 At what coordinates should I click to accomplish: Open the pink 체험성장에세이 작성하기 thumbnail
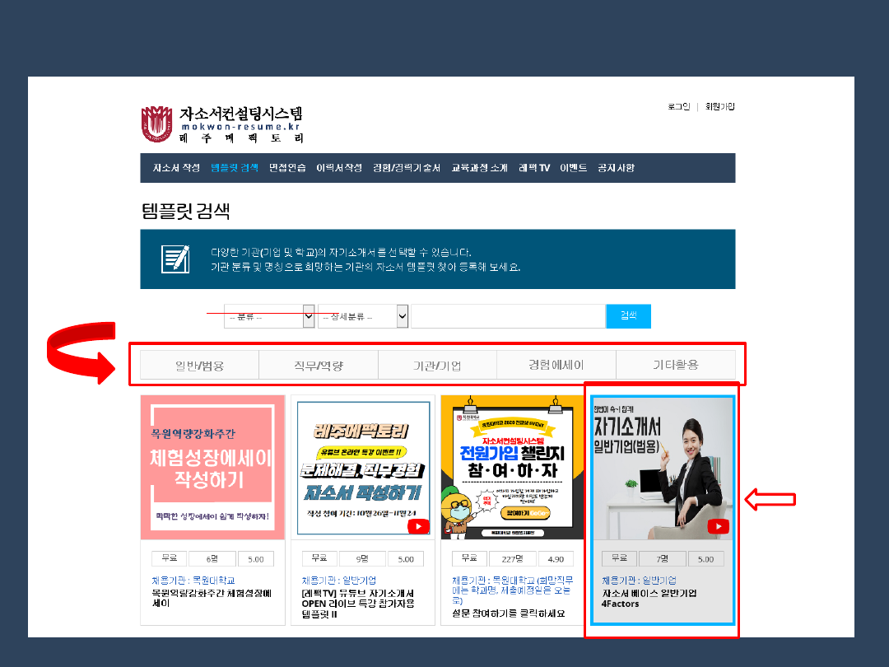click(212, 468)
